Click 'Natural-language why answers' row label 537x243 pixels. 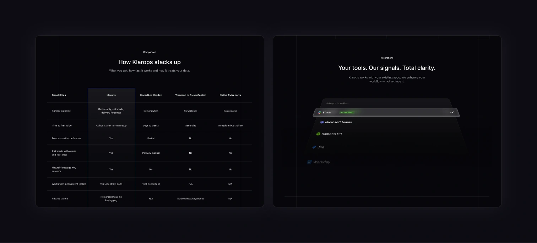tap(64, 169)
